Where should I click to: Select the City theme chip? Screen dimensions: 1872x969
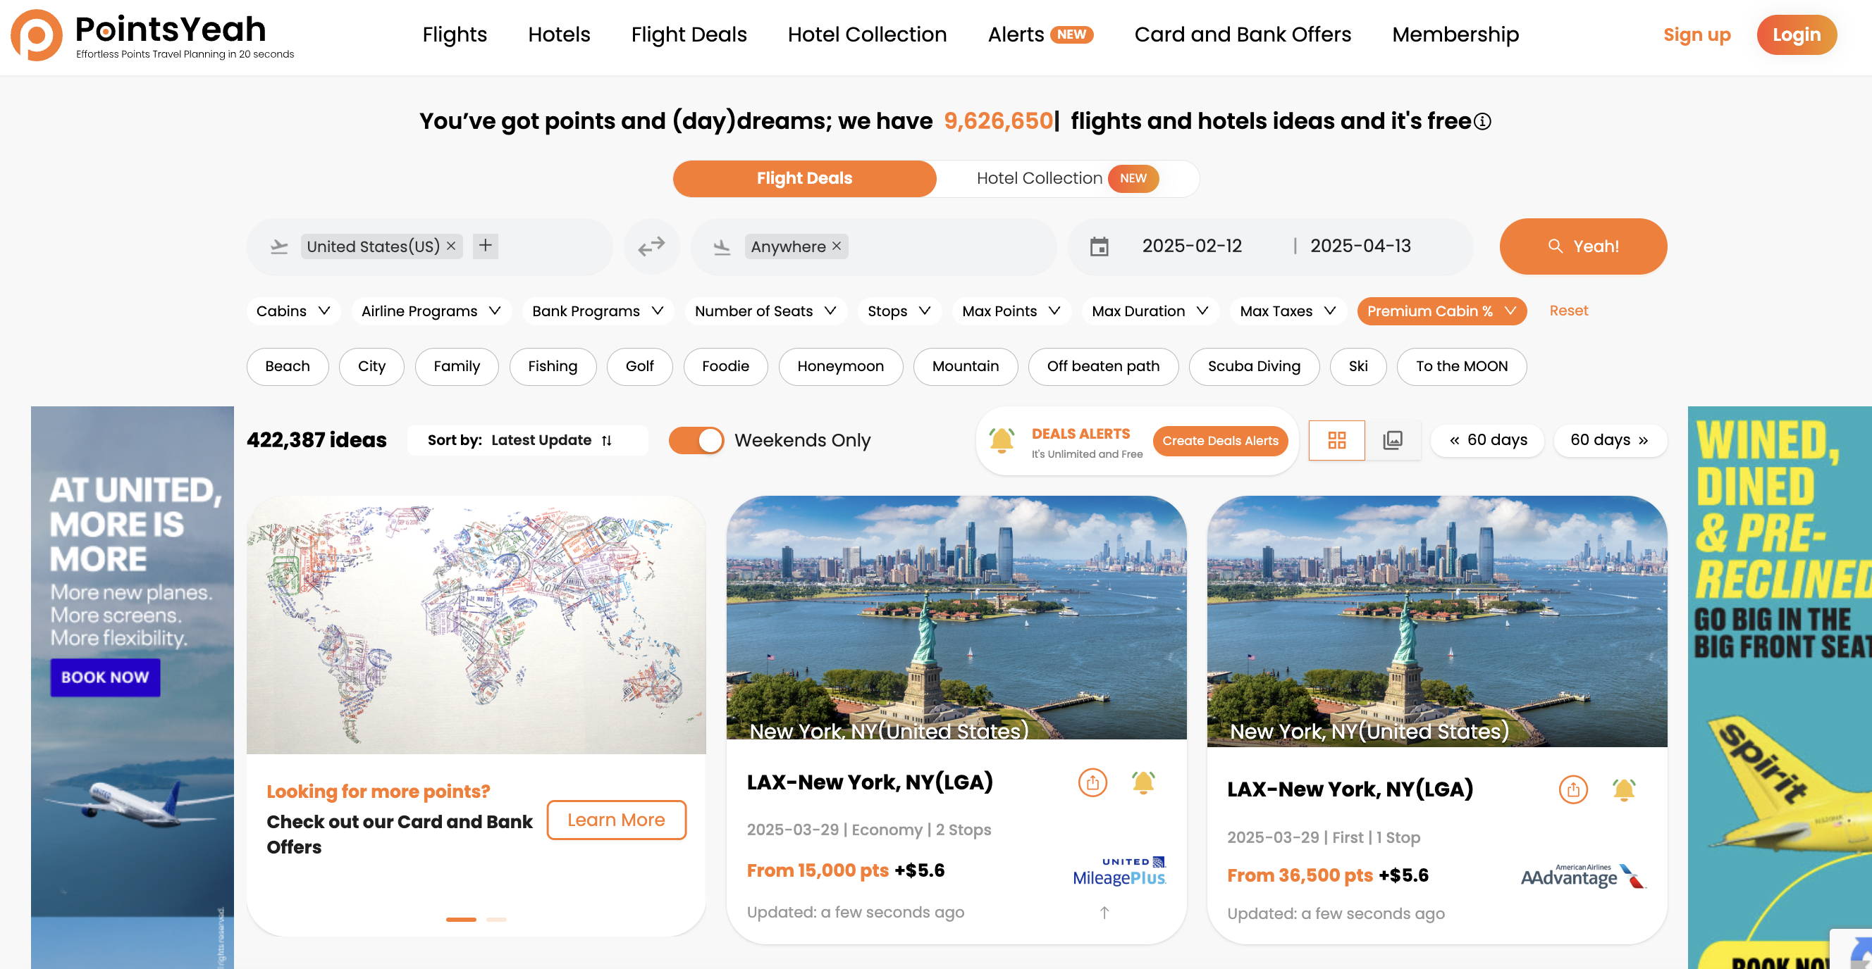point(371,367)
